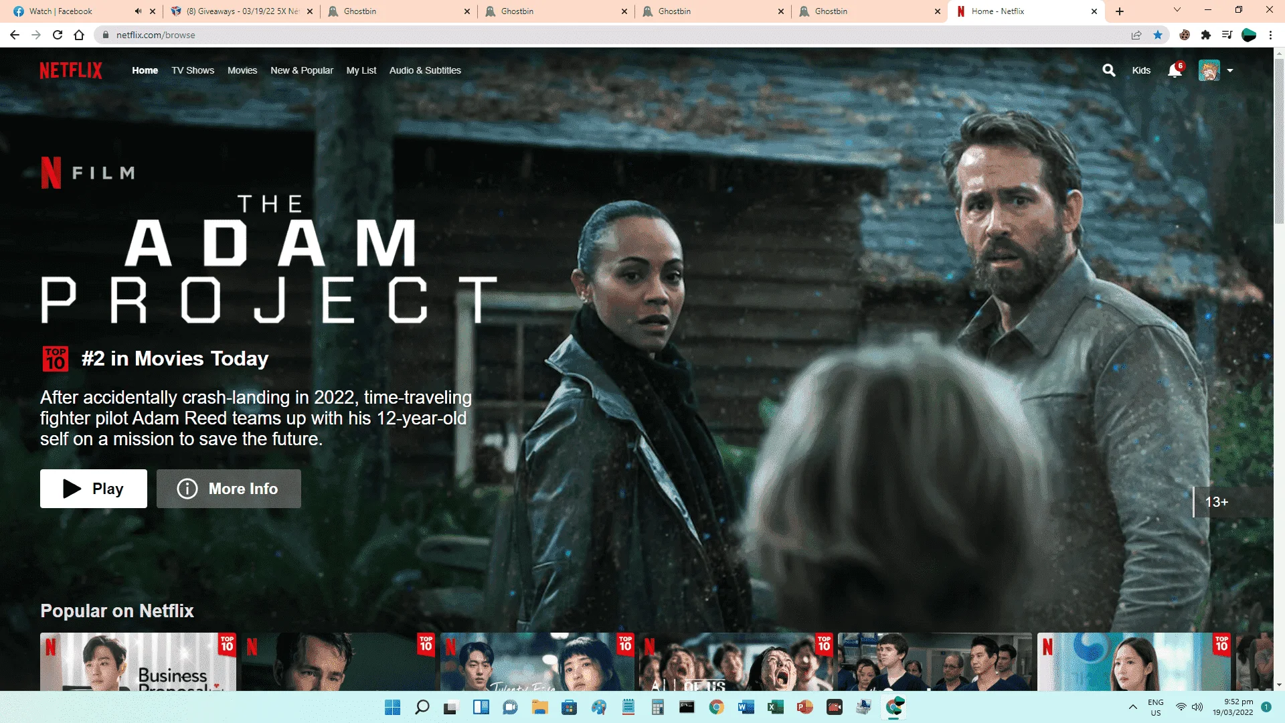The width and height of the screenshot is (1285, 723).
Task: Open the Chrome three-dot menu
Action: (1270, 35)
